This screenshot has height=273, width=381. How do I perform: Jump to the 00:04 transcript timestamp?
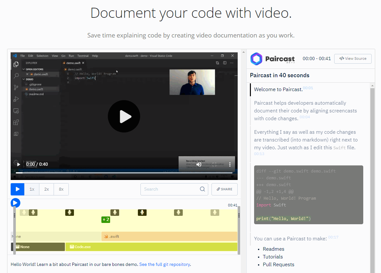point(305,117)
